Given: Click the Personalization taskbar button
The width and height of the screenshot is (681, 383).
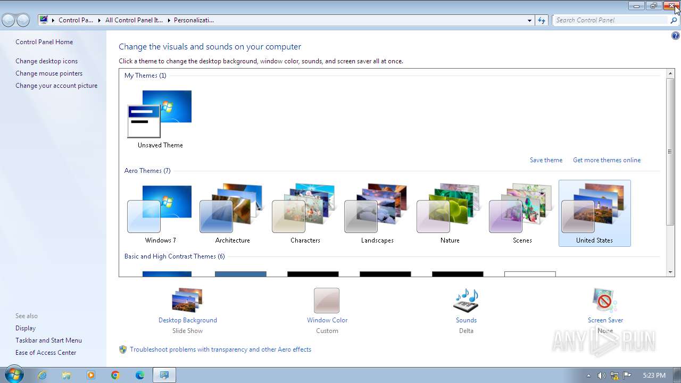Looking at the screenshot, I should [x=164, y=375].
